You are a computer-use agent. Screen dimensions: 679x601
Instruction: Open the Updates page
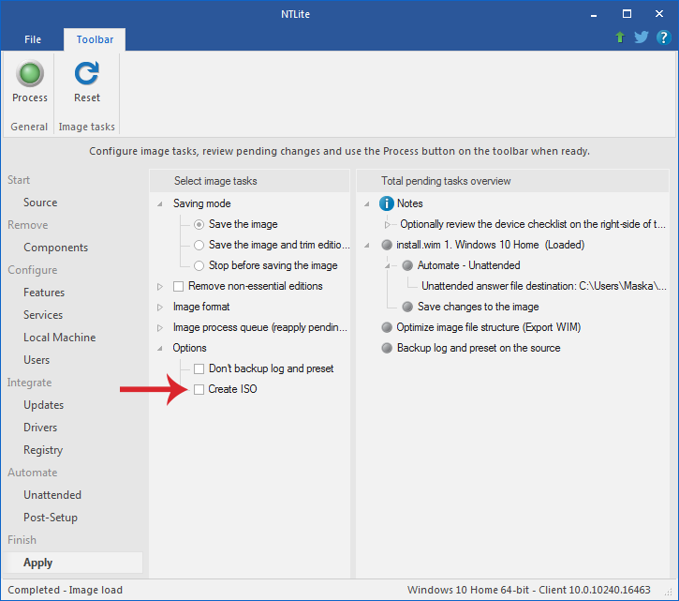[44, 405]
